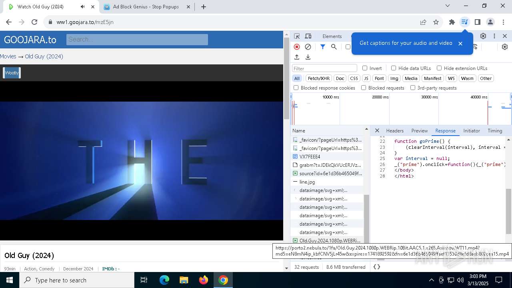Filter requests by Media type

pos(411,78)
